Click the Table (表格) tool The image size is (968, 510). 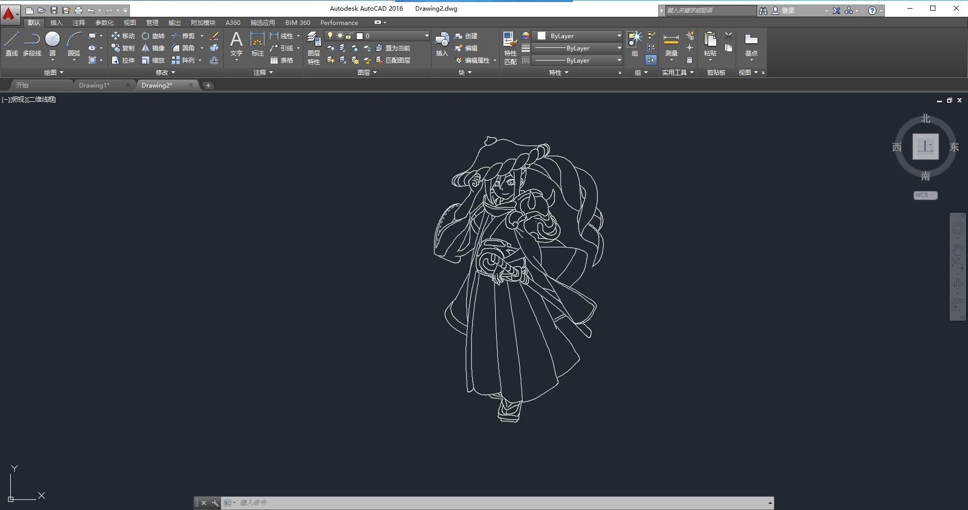point(282,60)
